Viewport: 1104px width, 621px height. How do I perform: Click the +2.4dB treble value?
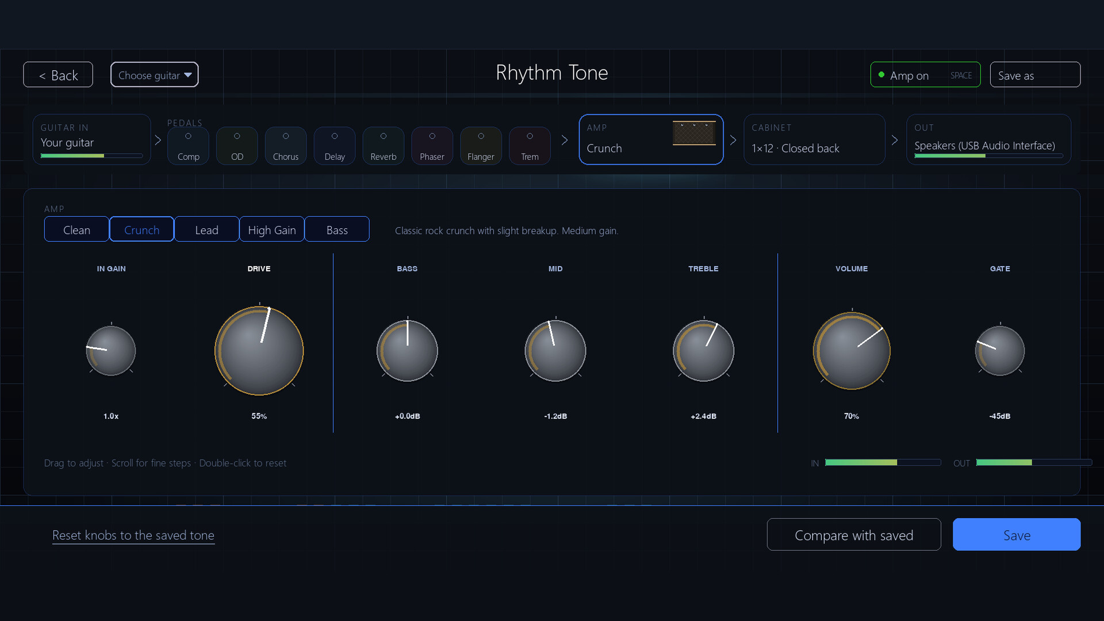coord(704,416)
